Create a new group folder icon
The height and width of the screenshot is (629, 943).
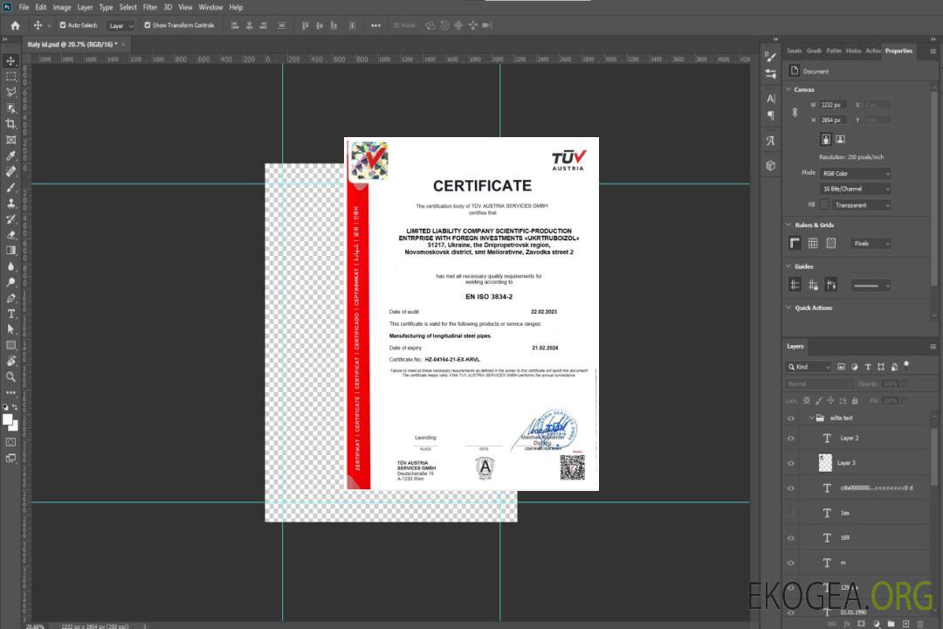coord(891,624)
